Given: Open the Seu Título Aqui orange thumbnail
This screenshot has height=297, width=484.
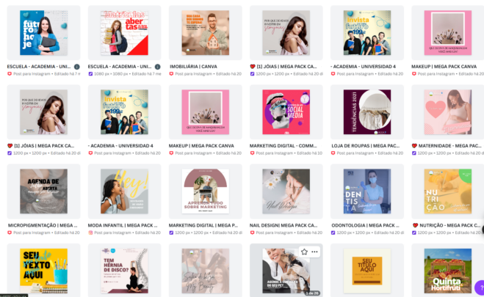Looking at the screenshot, I should click(367, 271).
